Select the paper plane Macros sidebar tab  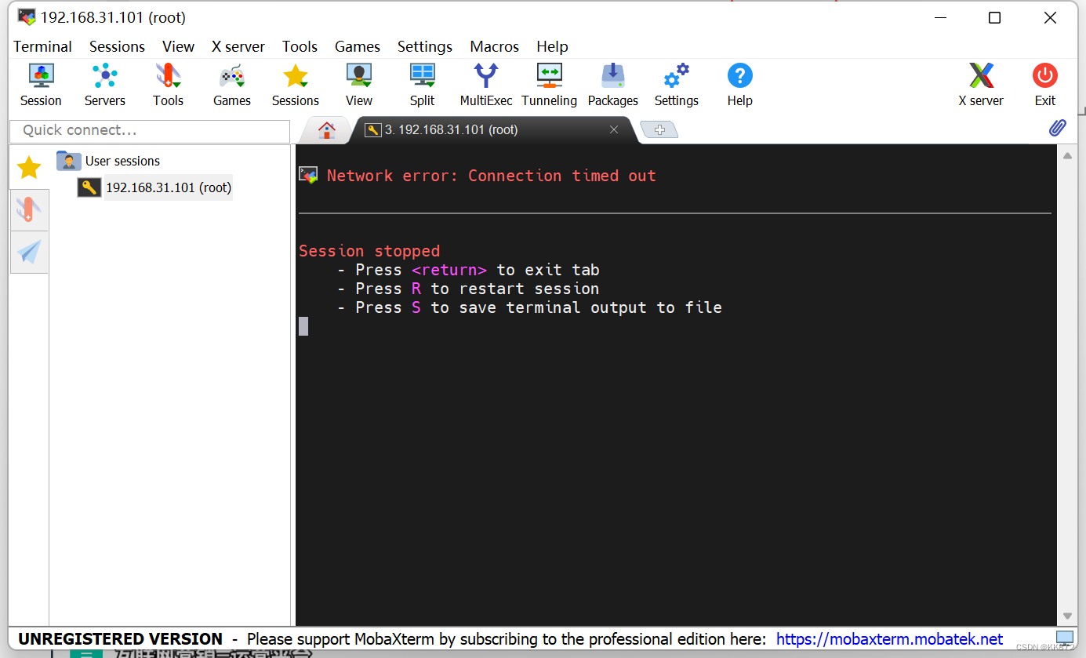(29, 252)
